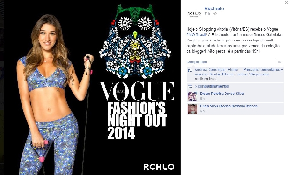Click the shares icon beside compartilhamentos
The image size is (290, 175).
click(x=190, y=86)
